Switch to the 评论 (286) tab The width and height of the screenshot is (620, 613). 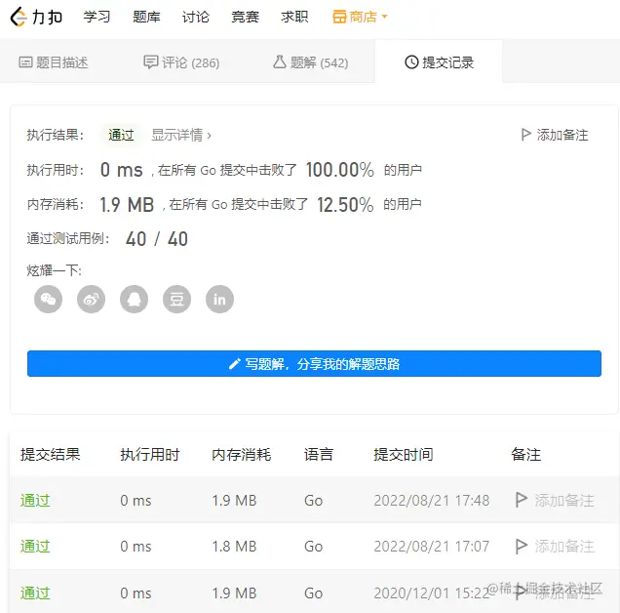click(181, 62)
